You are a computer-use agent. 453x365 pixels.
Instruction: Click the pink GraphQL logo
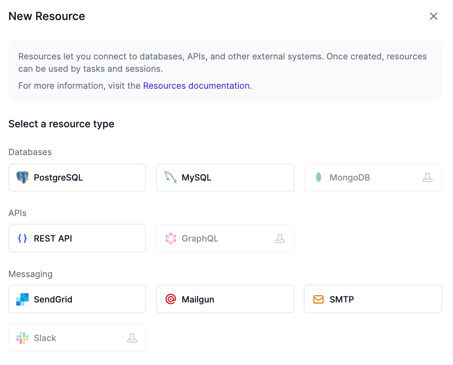[x=171, y=238]
